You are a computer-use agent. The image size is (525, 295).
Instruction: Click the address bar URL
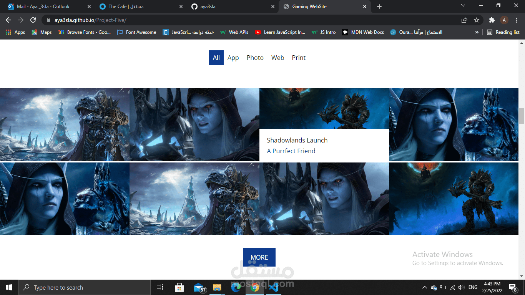(90, 20)
